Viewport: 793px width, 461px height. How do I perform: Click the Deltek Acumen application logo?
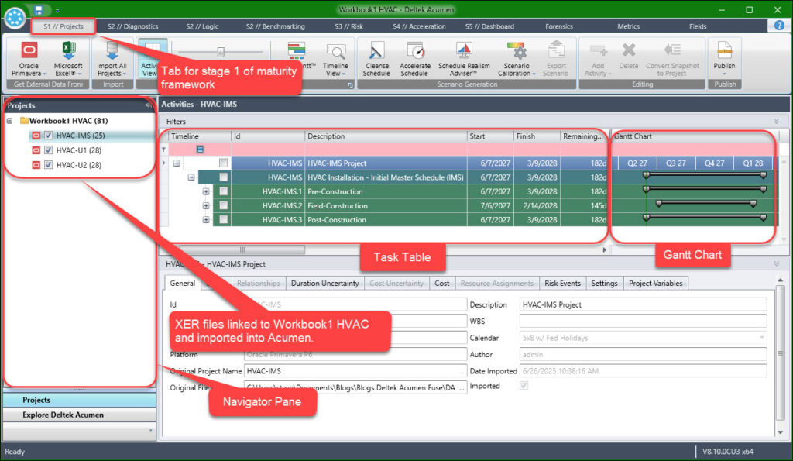point(15,18)
